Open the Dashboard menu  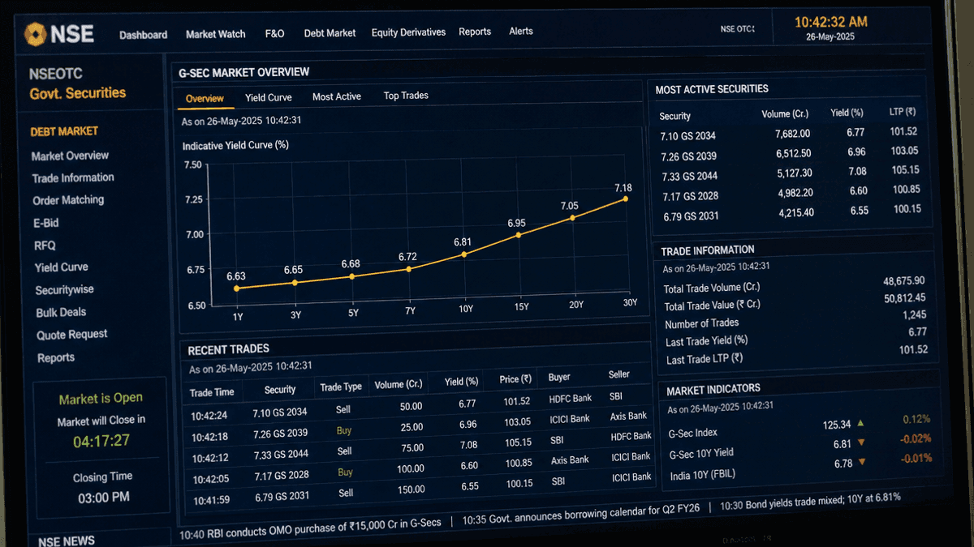tap(143, 35)
